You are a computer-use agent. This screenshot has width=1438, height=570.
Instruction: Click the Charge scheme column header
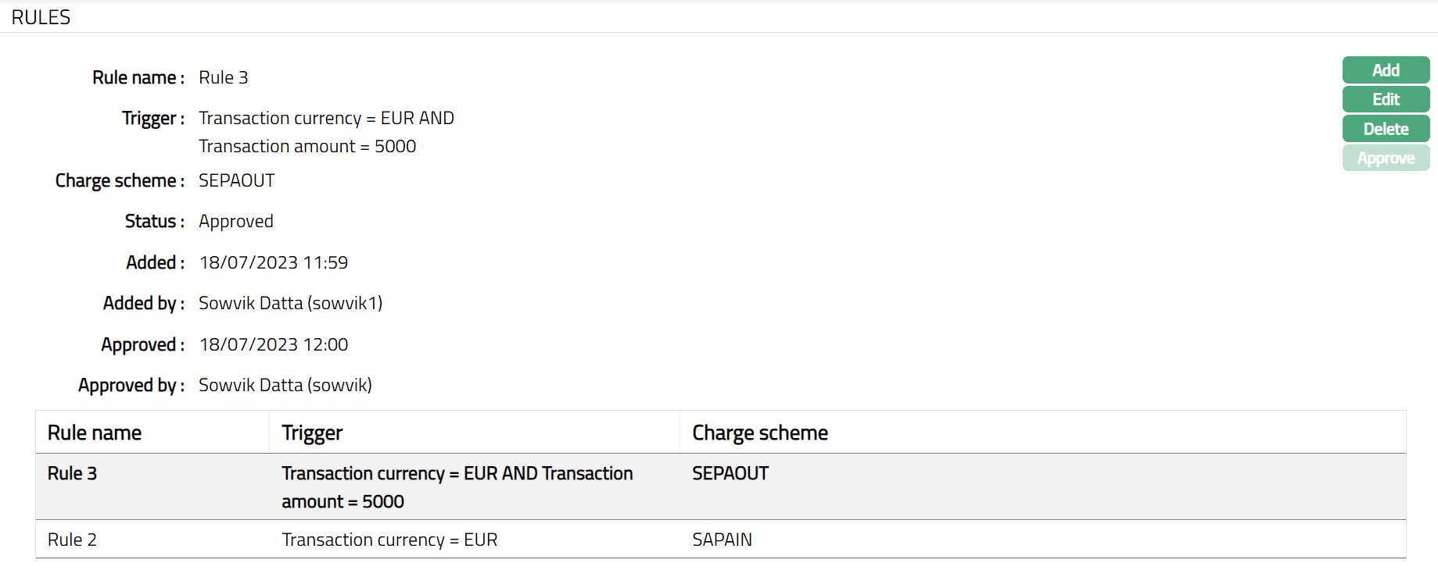tap(759, 433)
